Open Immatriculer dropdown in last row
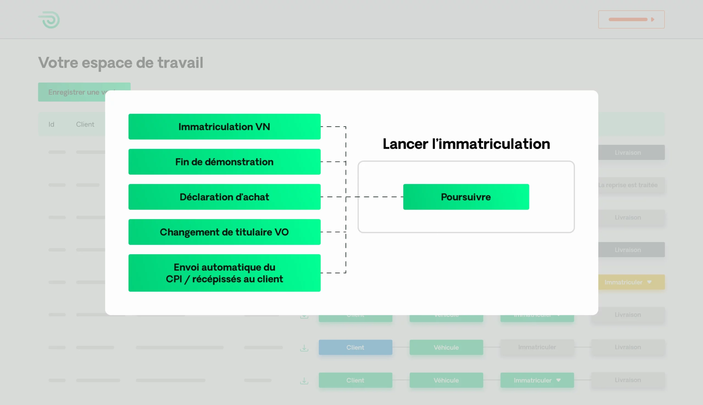Image resolution: width=703 pixels, height=405 pixels. click(537, 380)
